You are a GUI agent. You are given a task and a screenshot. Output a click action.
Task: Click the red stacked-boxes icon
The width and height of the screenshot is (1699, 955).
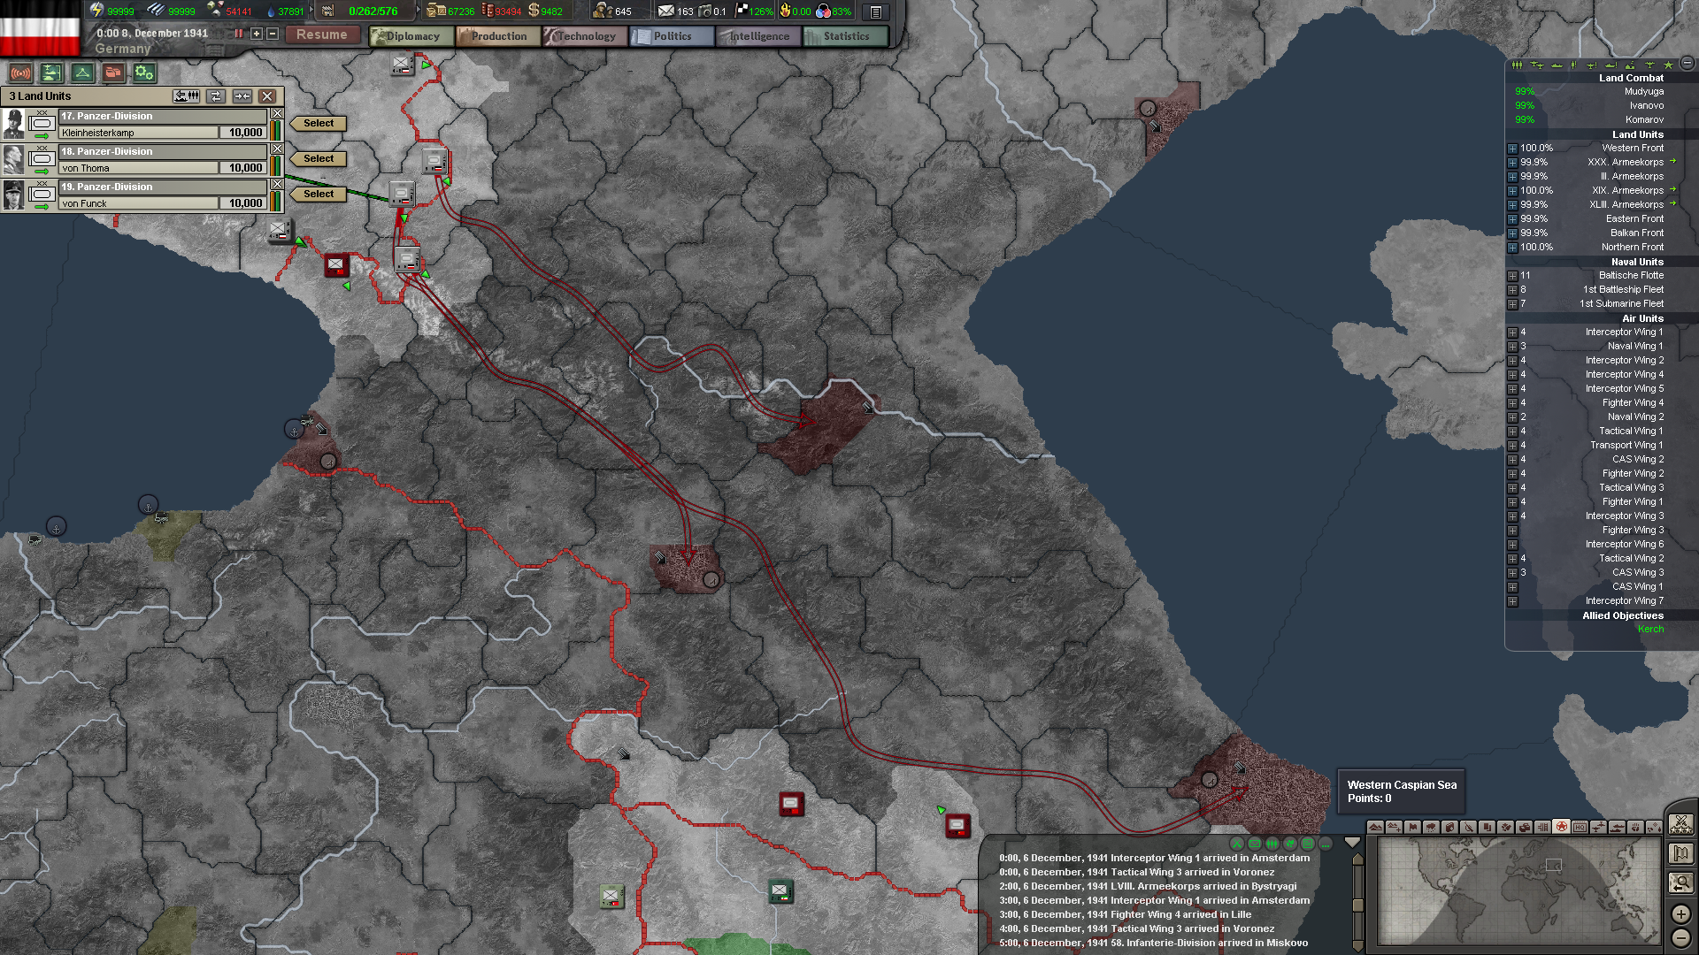pos(113,73)
